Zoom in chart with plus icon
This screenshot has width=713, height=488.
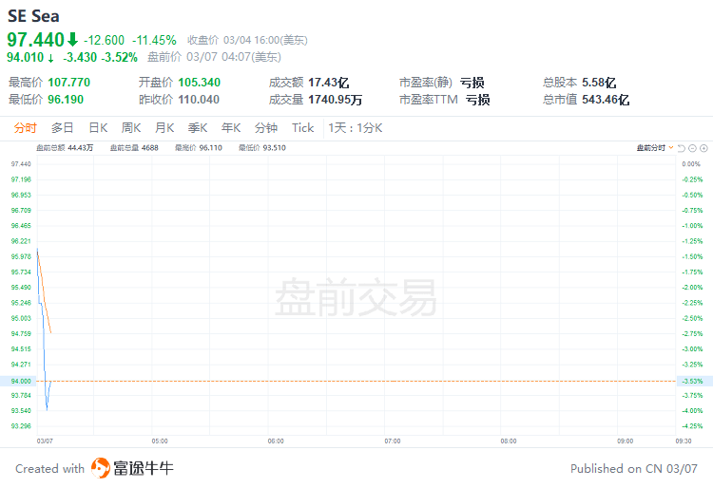point(703,148)
